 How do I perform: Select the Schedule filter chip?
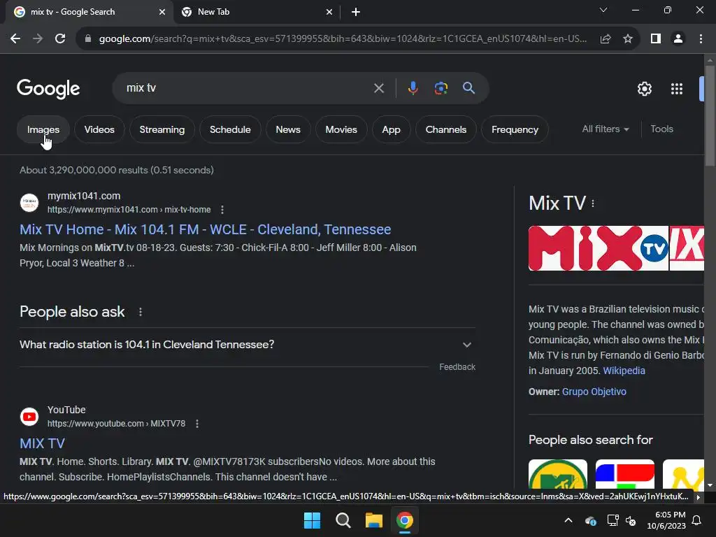(230, 129)
